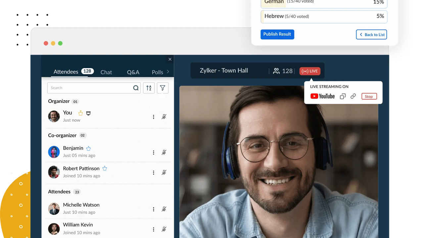Open the three-dot menu for Benjamin

coord(154,152)
